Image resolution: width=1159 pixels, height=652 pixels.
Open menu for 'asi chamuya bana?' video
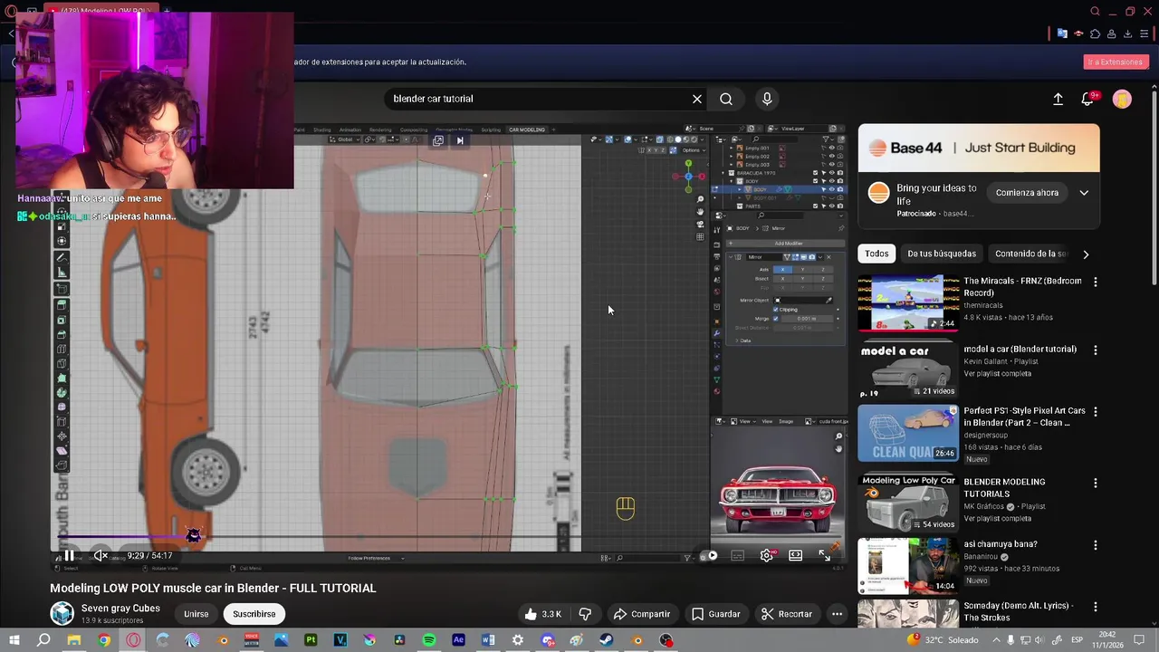1096,545
